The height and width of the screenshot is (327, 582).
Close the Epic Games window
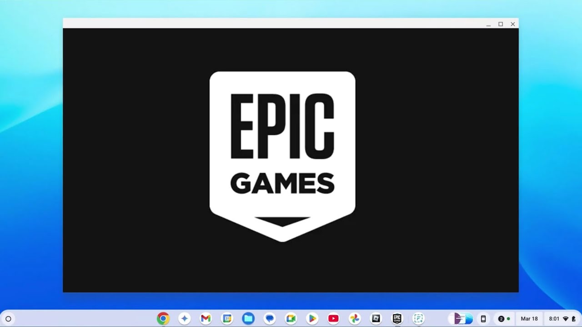coord(513,24)
